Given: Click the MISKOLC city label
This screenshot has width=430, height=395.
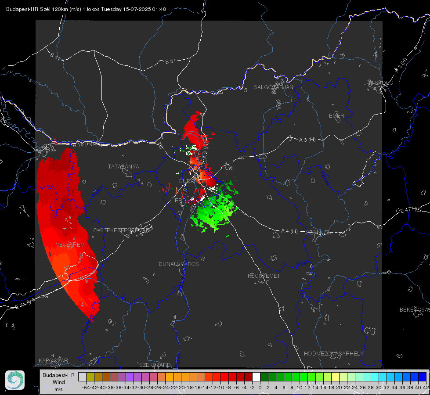Looking at the screenshot, I should point(381,83).
